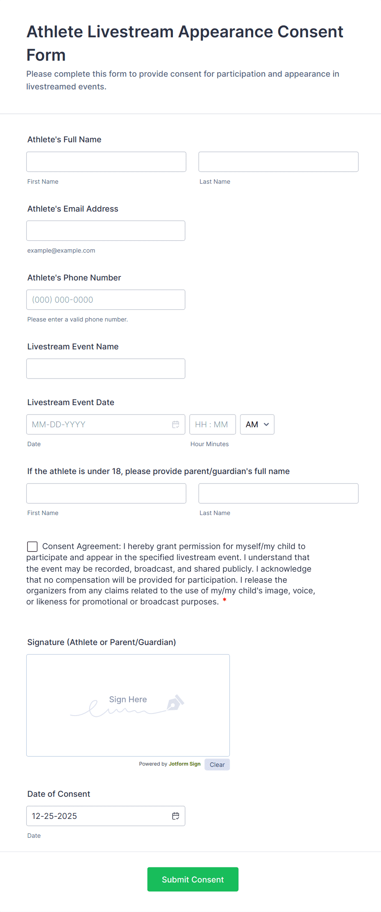Click the Athlete's Phone Number field
Screen dimensions: 381x912
click(106, 299)
